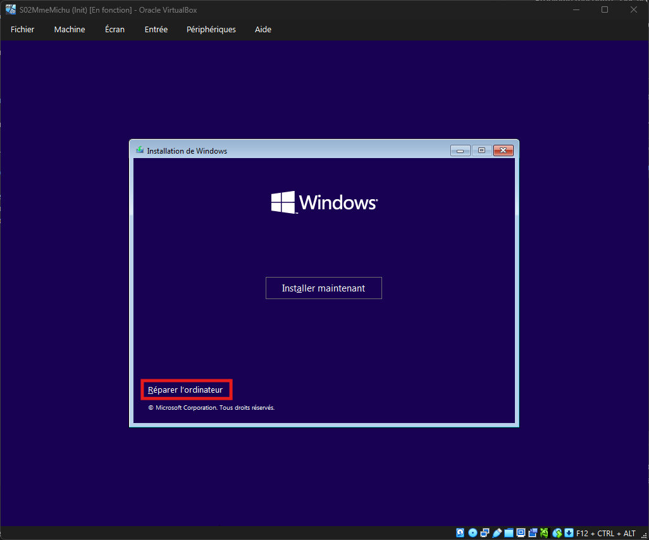Click the F12 + CTRL + ALT host key label
649x540 pixels.
tap(606, 532)
